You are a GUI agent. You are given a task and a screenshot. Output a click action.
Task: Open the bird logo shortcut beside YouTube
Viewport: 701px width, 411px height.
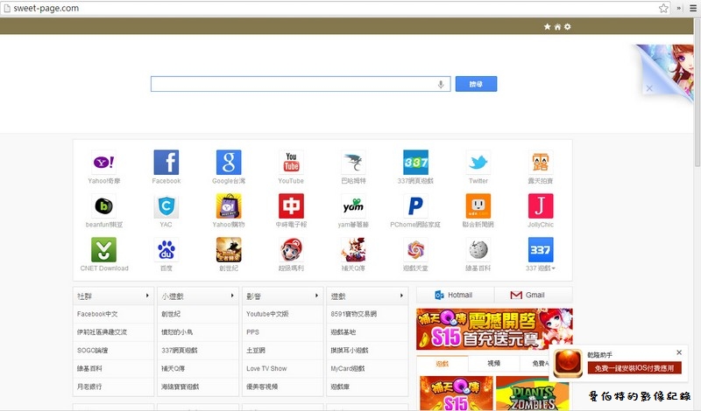click(x=353, y=163)
